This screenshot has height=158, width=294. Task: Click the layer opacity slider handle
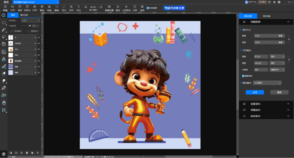click(30, 26)
